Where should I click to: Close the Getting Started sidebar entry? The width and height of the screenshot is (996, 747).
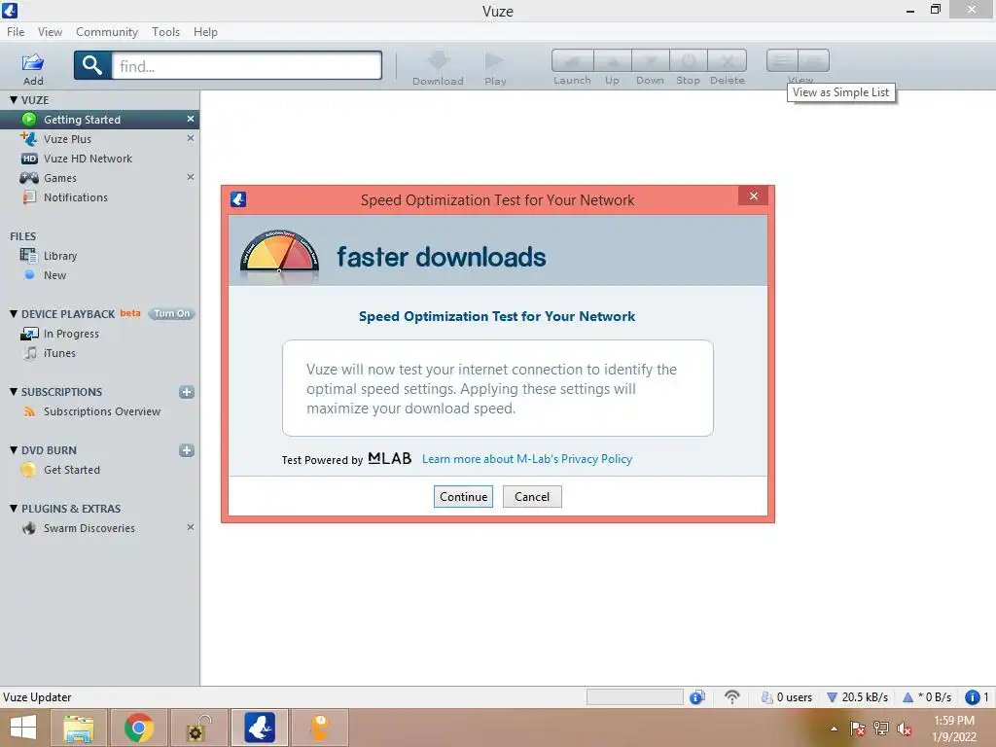[190, 119]
